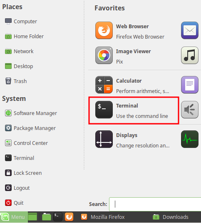Image resolution: width=201 pixels, height=223 pixels.
Task: Focus the menu Search field
Action: pos(155,204)
